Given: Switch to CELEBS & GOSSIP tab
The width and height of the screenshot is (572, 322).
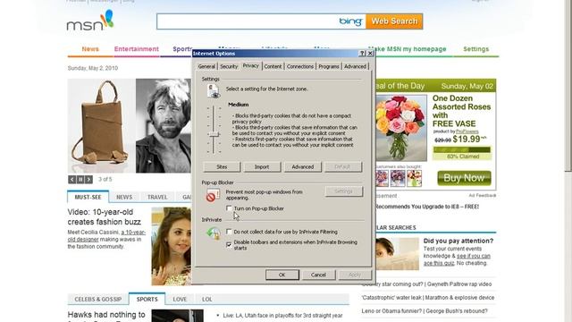Looking at the screenshot, I should point(98,300).
